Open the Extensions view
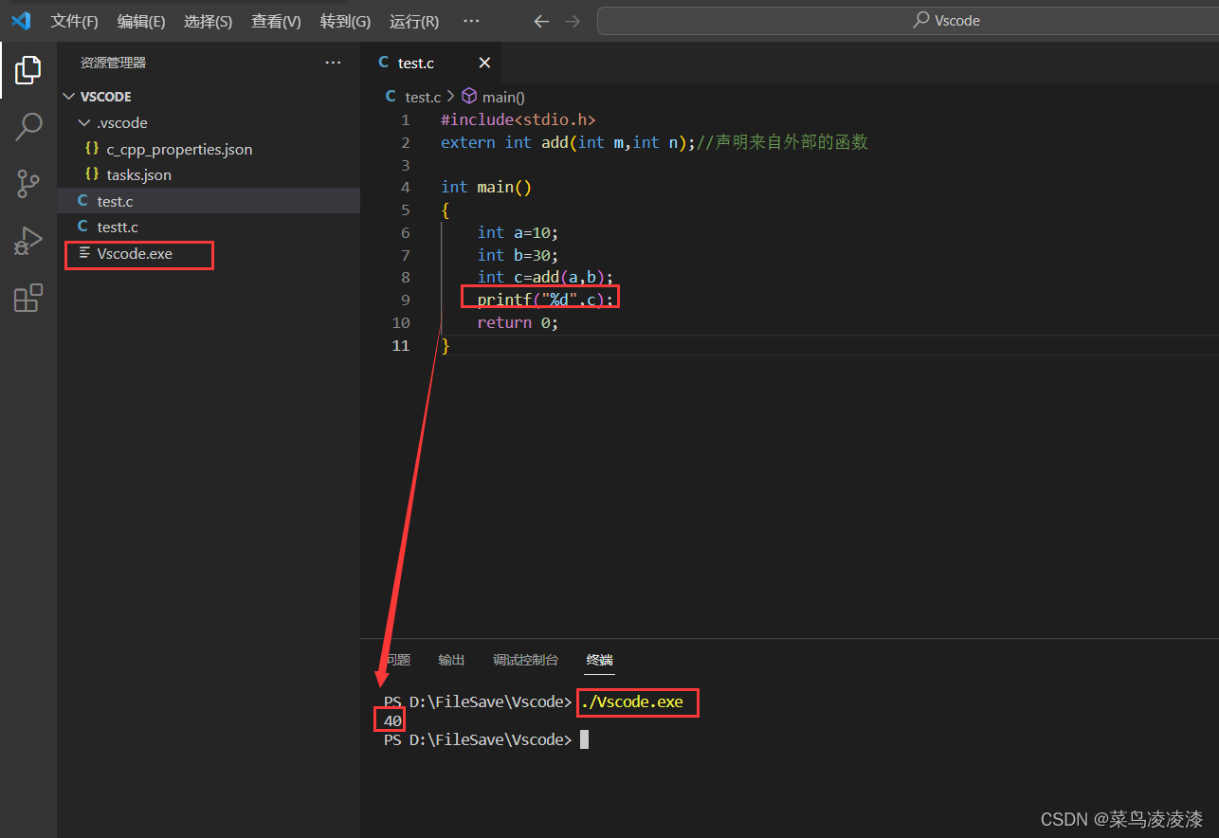The image size is (1219, 838). (x=28, y=298)
